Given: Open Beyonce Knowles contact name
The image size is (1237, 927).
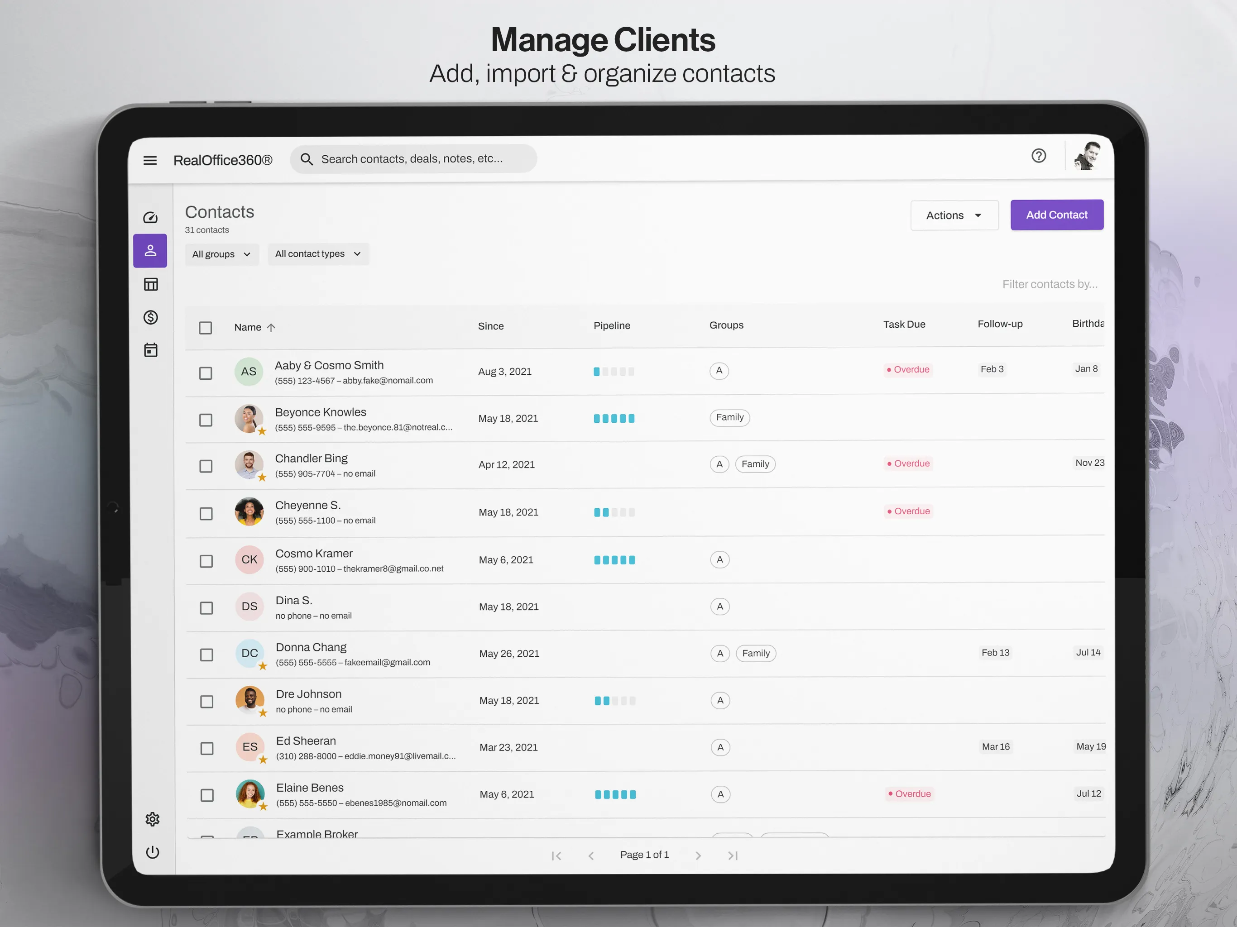Looking at the screenshot, I should pyautogui.click(x=321, y=413).
